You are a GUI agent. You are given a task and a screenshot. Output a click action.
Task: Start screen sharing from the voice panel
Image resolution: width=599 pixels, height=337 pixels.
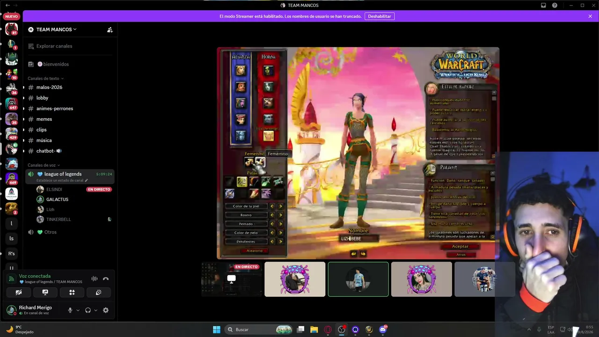pyautogui.click(x=45, y=292)
